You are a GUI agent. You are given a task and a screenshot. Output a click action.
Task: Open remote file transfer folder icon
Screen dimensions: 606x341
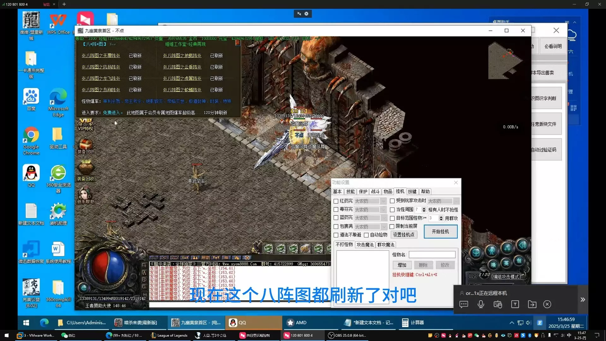532,304
